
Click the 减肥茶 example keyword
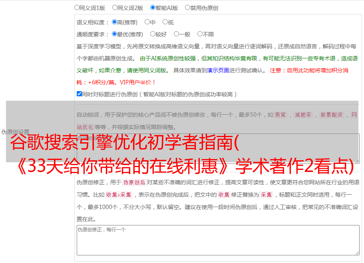[303, 115]
